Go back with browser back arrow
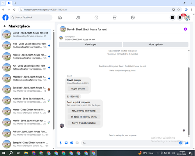This screenshot has width=195, height=156. (4, 10)
